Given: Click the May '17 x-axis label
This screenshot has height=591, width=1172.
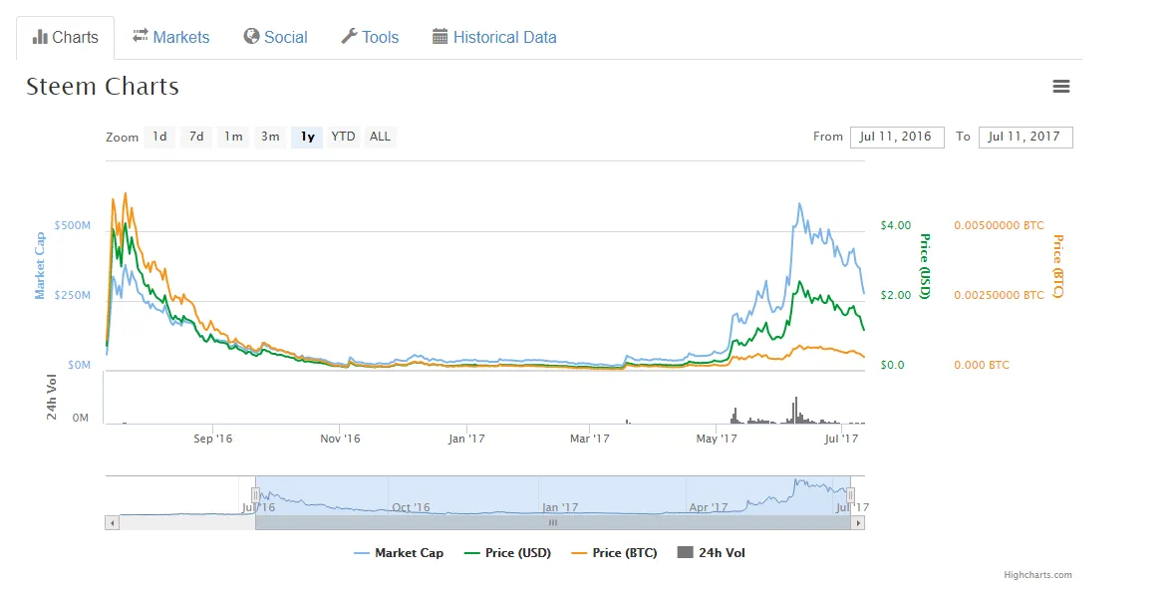Looking at the screenshot, I should pyautogui.click(x=716, y=439).
